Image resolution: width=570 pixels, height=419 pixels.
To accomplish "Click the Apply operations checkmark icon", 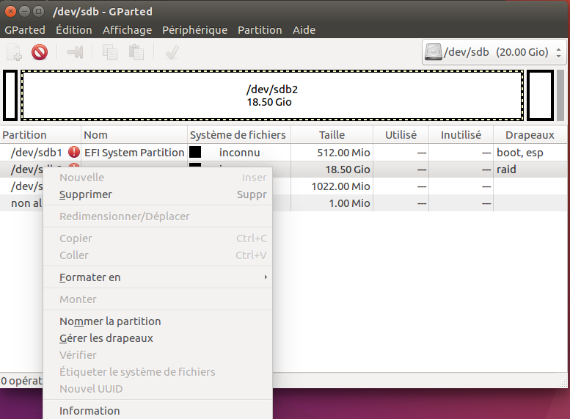I will point(172,52).
